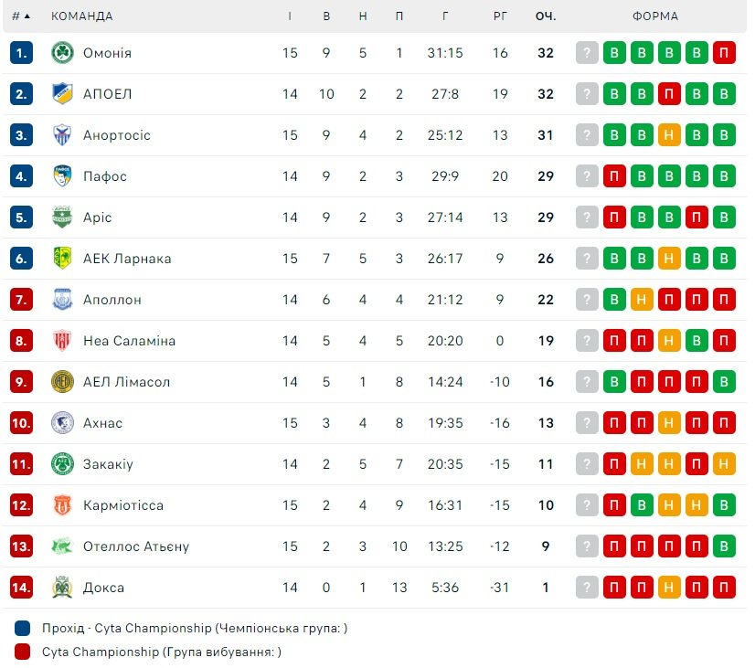The height and width of the screenshot is (668, 755).
Task: Click the КОМАНДА column header
Action: click(82, 16)
